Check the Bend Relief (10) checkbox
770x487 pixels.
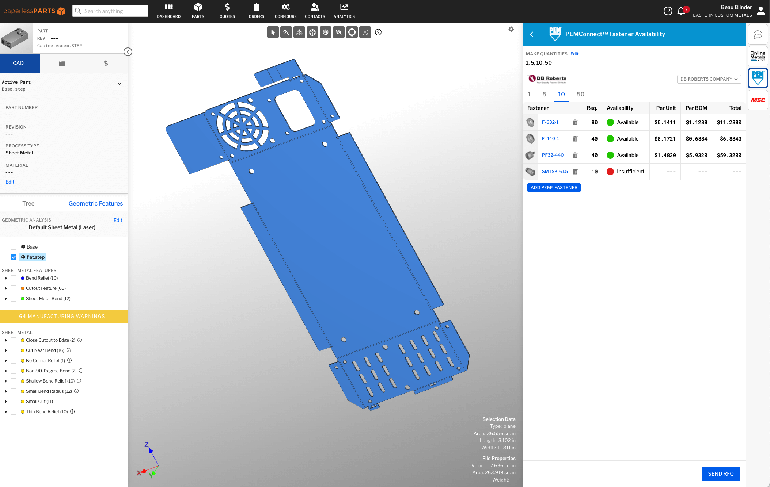point(14,278)
